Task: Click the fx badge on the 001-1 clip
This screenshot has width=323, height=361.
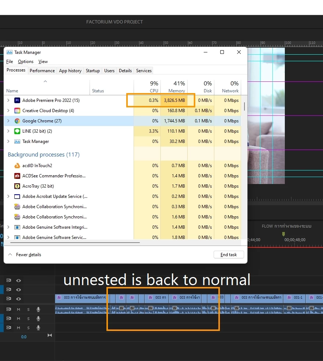Action: point(289,298)
